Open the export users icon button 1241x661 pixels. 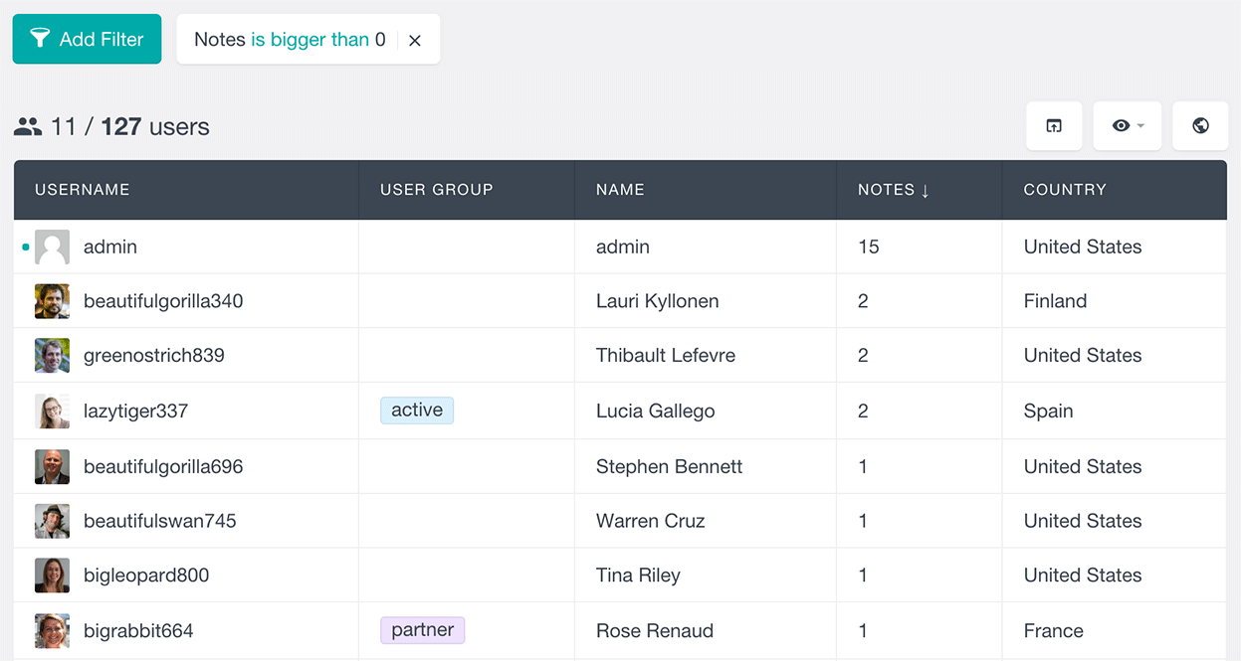point(1054,126)
